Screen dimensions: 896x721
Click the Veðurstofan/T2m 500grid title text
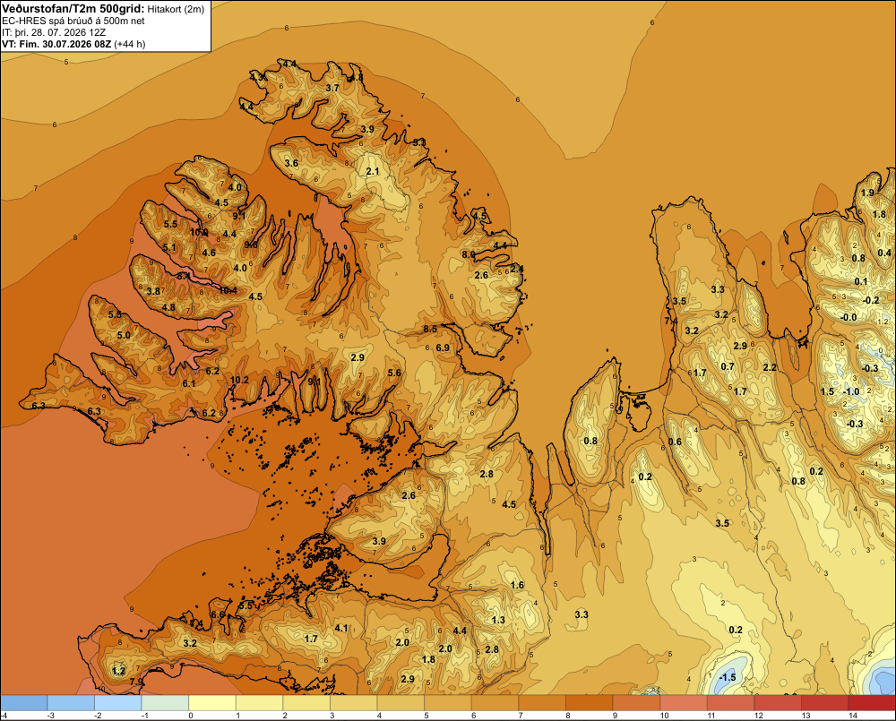pyautogui.click(x=73, y=9)
